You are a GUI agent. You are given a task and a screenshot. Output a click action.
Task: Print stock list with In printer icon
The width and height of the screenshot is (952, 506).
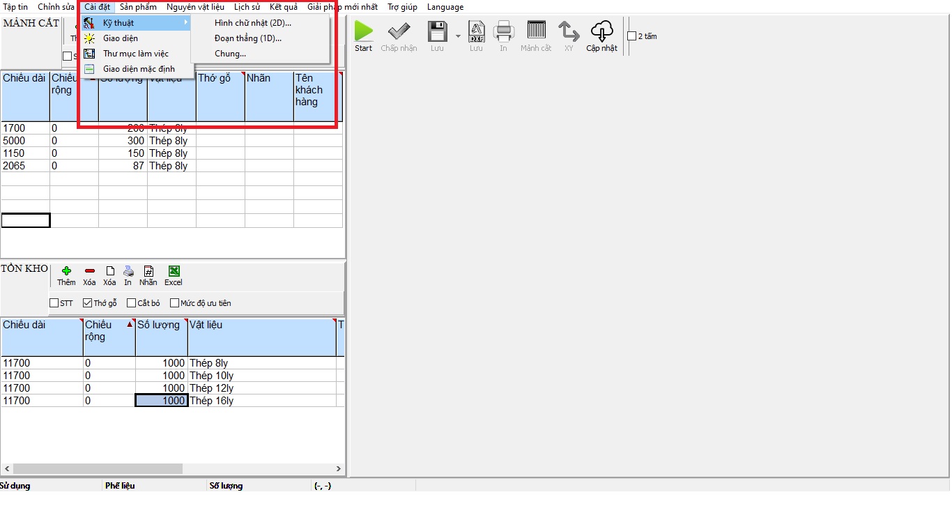click(128, 271)
